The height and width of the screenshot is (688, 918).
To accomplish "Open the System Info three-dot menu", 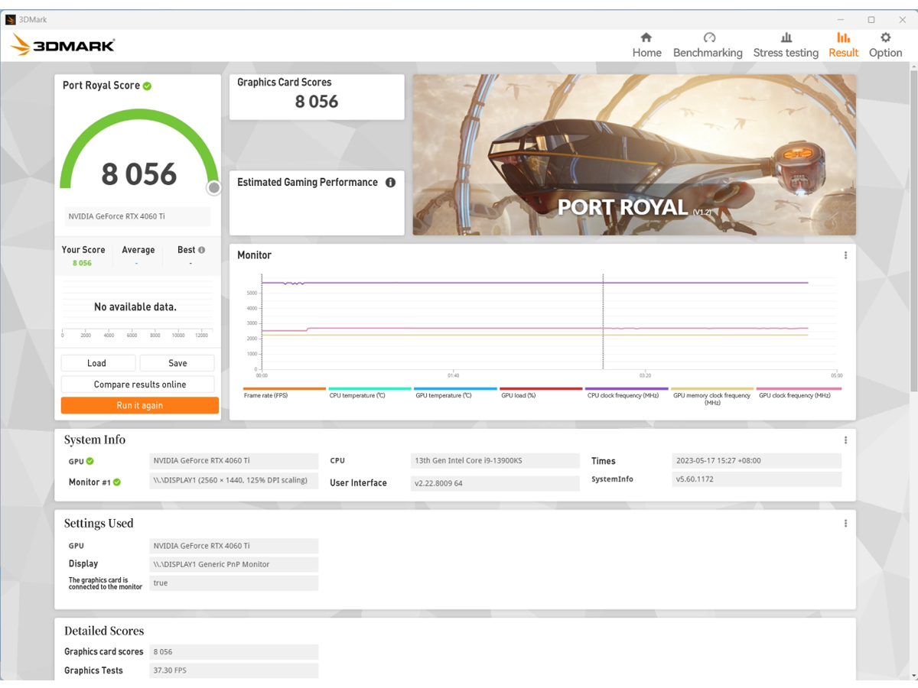I will pos(845,440).
